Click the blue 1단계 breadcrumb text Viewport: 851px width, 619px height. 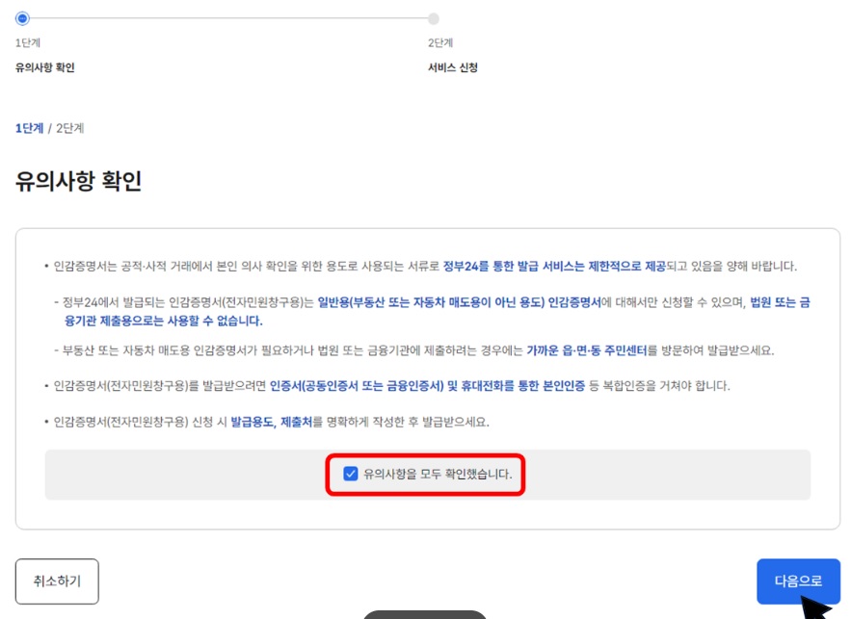(29, 128)
